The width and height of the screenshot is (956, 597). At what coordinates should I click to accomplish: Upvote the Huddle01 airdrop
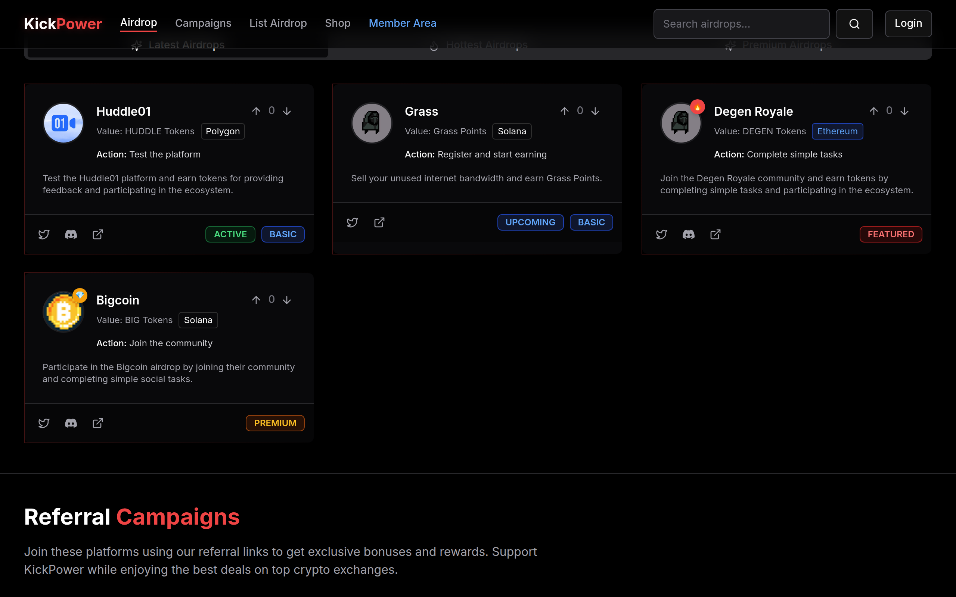[x=256, y=111]
